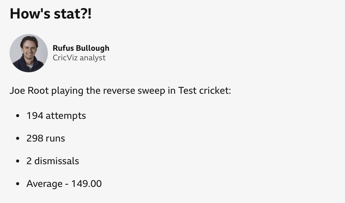This screenshot has width=345, height=203.
Task: Select the "How's stat?!" heading
Action: [51, 14]
